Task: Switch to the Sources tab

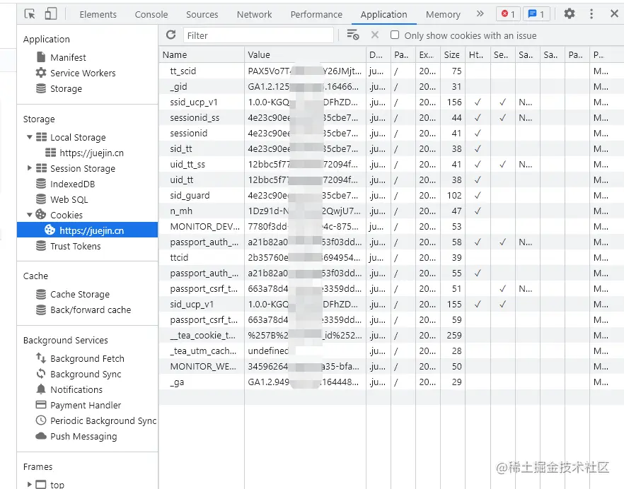Action: 202,15
